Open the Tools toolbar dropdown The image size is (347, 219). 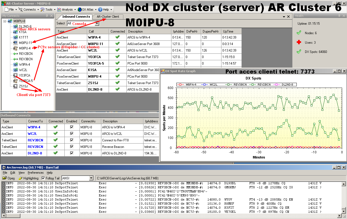55,9
